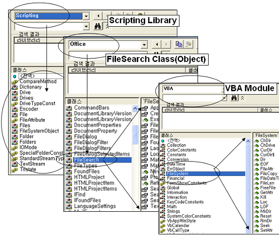Select IOMode in Scripting list
The height and width of the screenshot is (236, 279).
pyautogui.click(x=28, y=148)
